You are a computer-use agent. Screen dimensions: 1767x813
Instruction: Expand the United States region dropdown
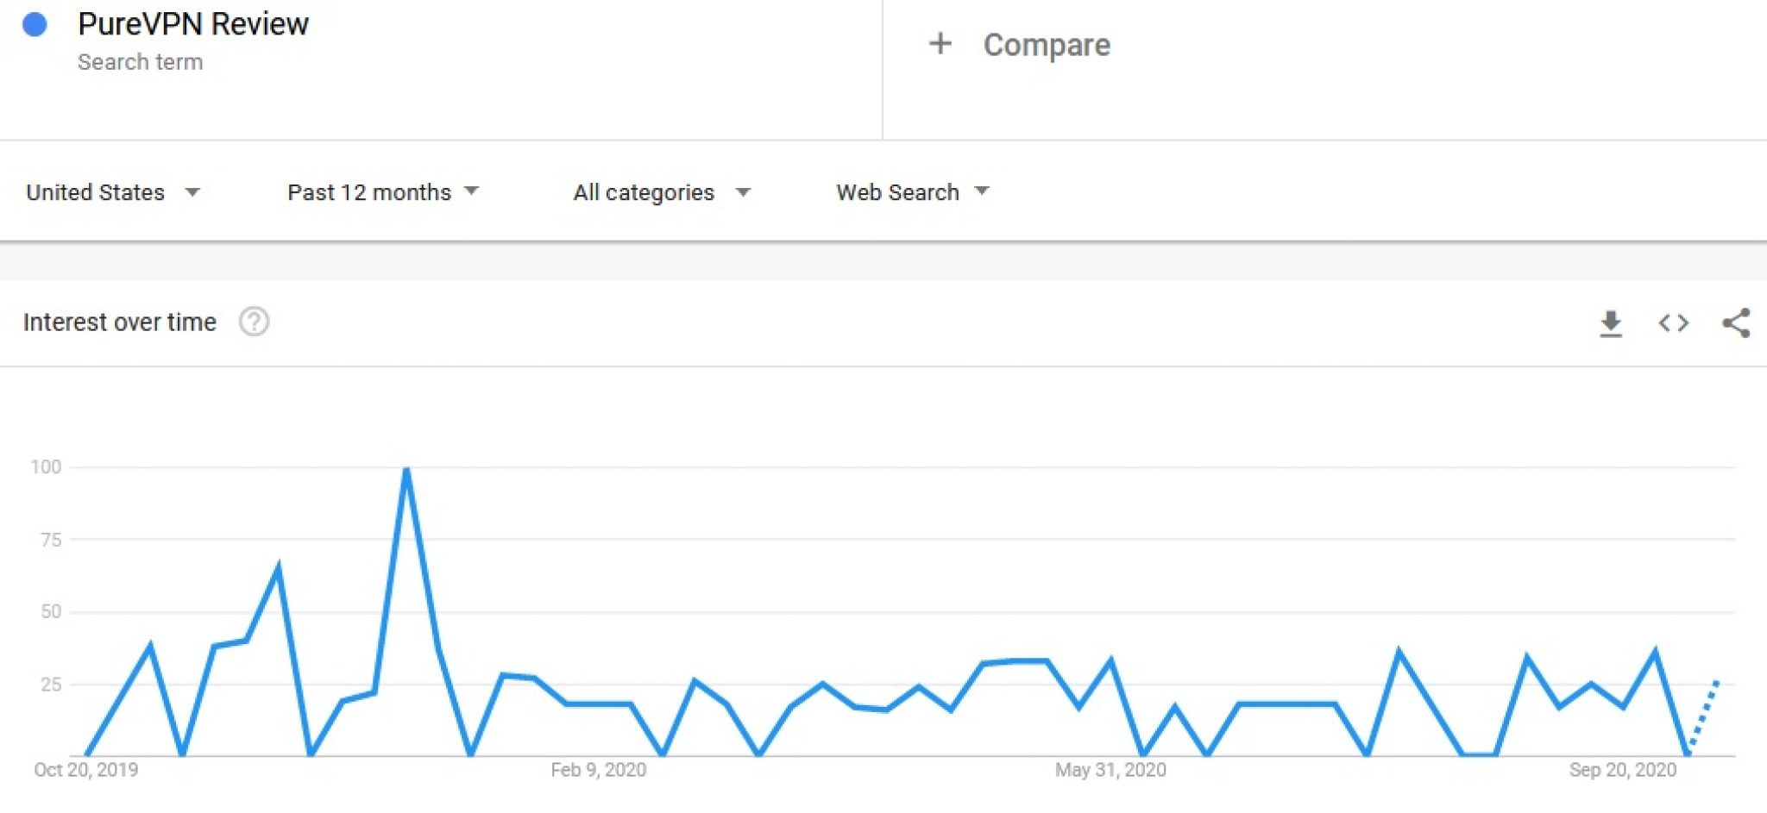pyautogui.click(x=113, y=191)
